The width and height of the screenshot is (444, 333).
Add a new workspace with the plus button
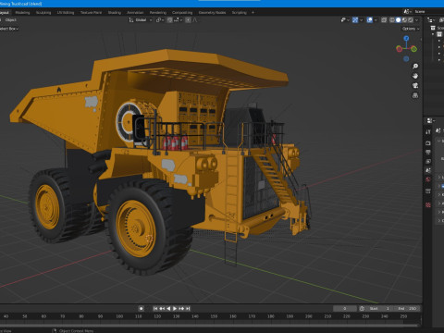253,13
